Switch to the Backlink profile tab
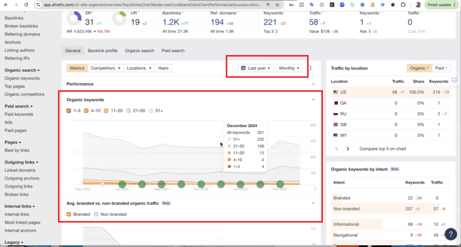Viewport: 461px width, 247px height. tap(103, 50)
